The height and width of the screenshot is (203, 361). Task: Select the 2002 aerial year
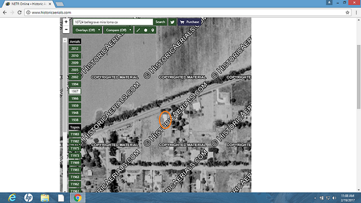point(75,77)
